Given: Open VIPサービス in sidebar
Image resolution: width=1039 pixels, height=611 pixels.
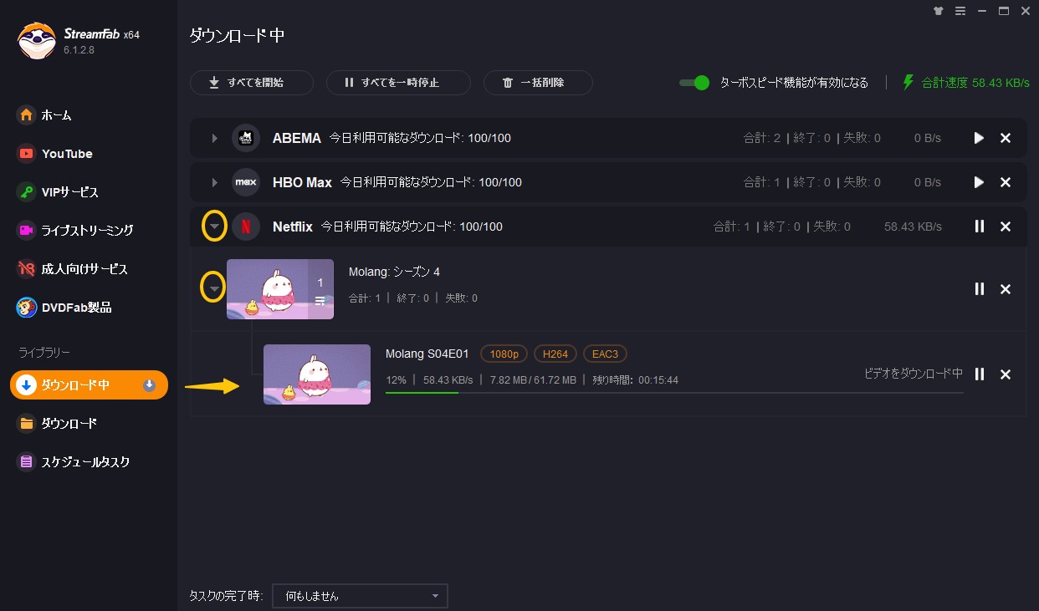Looking at the screenshot, I should pyautogui.click(x=59, y=191).
